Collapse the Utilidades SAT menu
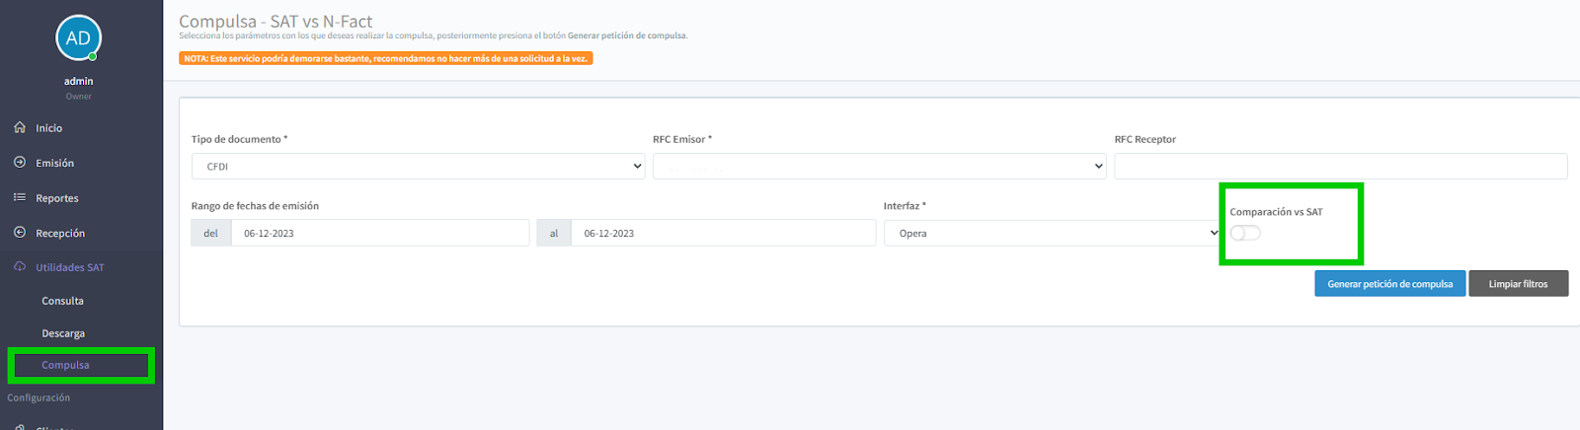This screenshot has width=1580, height=430. (70, 267)
